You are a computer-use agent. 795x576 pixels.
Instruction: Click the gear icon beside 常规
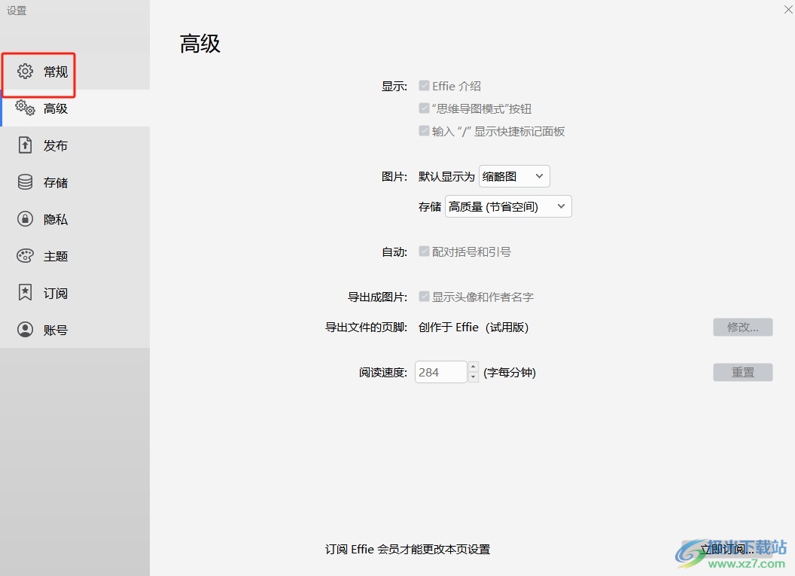coord(25,72)
